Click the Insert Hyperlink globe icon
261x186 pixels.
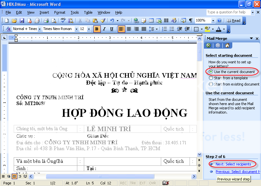coord(136,21)
